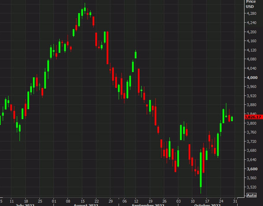Viewport: 263px width, 206px height.
Task: Select the 4,120 price level label
Action: 252,50
